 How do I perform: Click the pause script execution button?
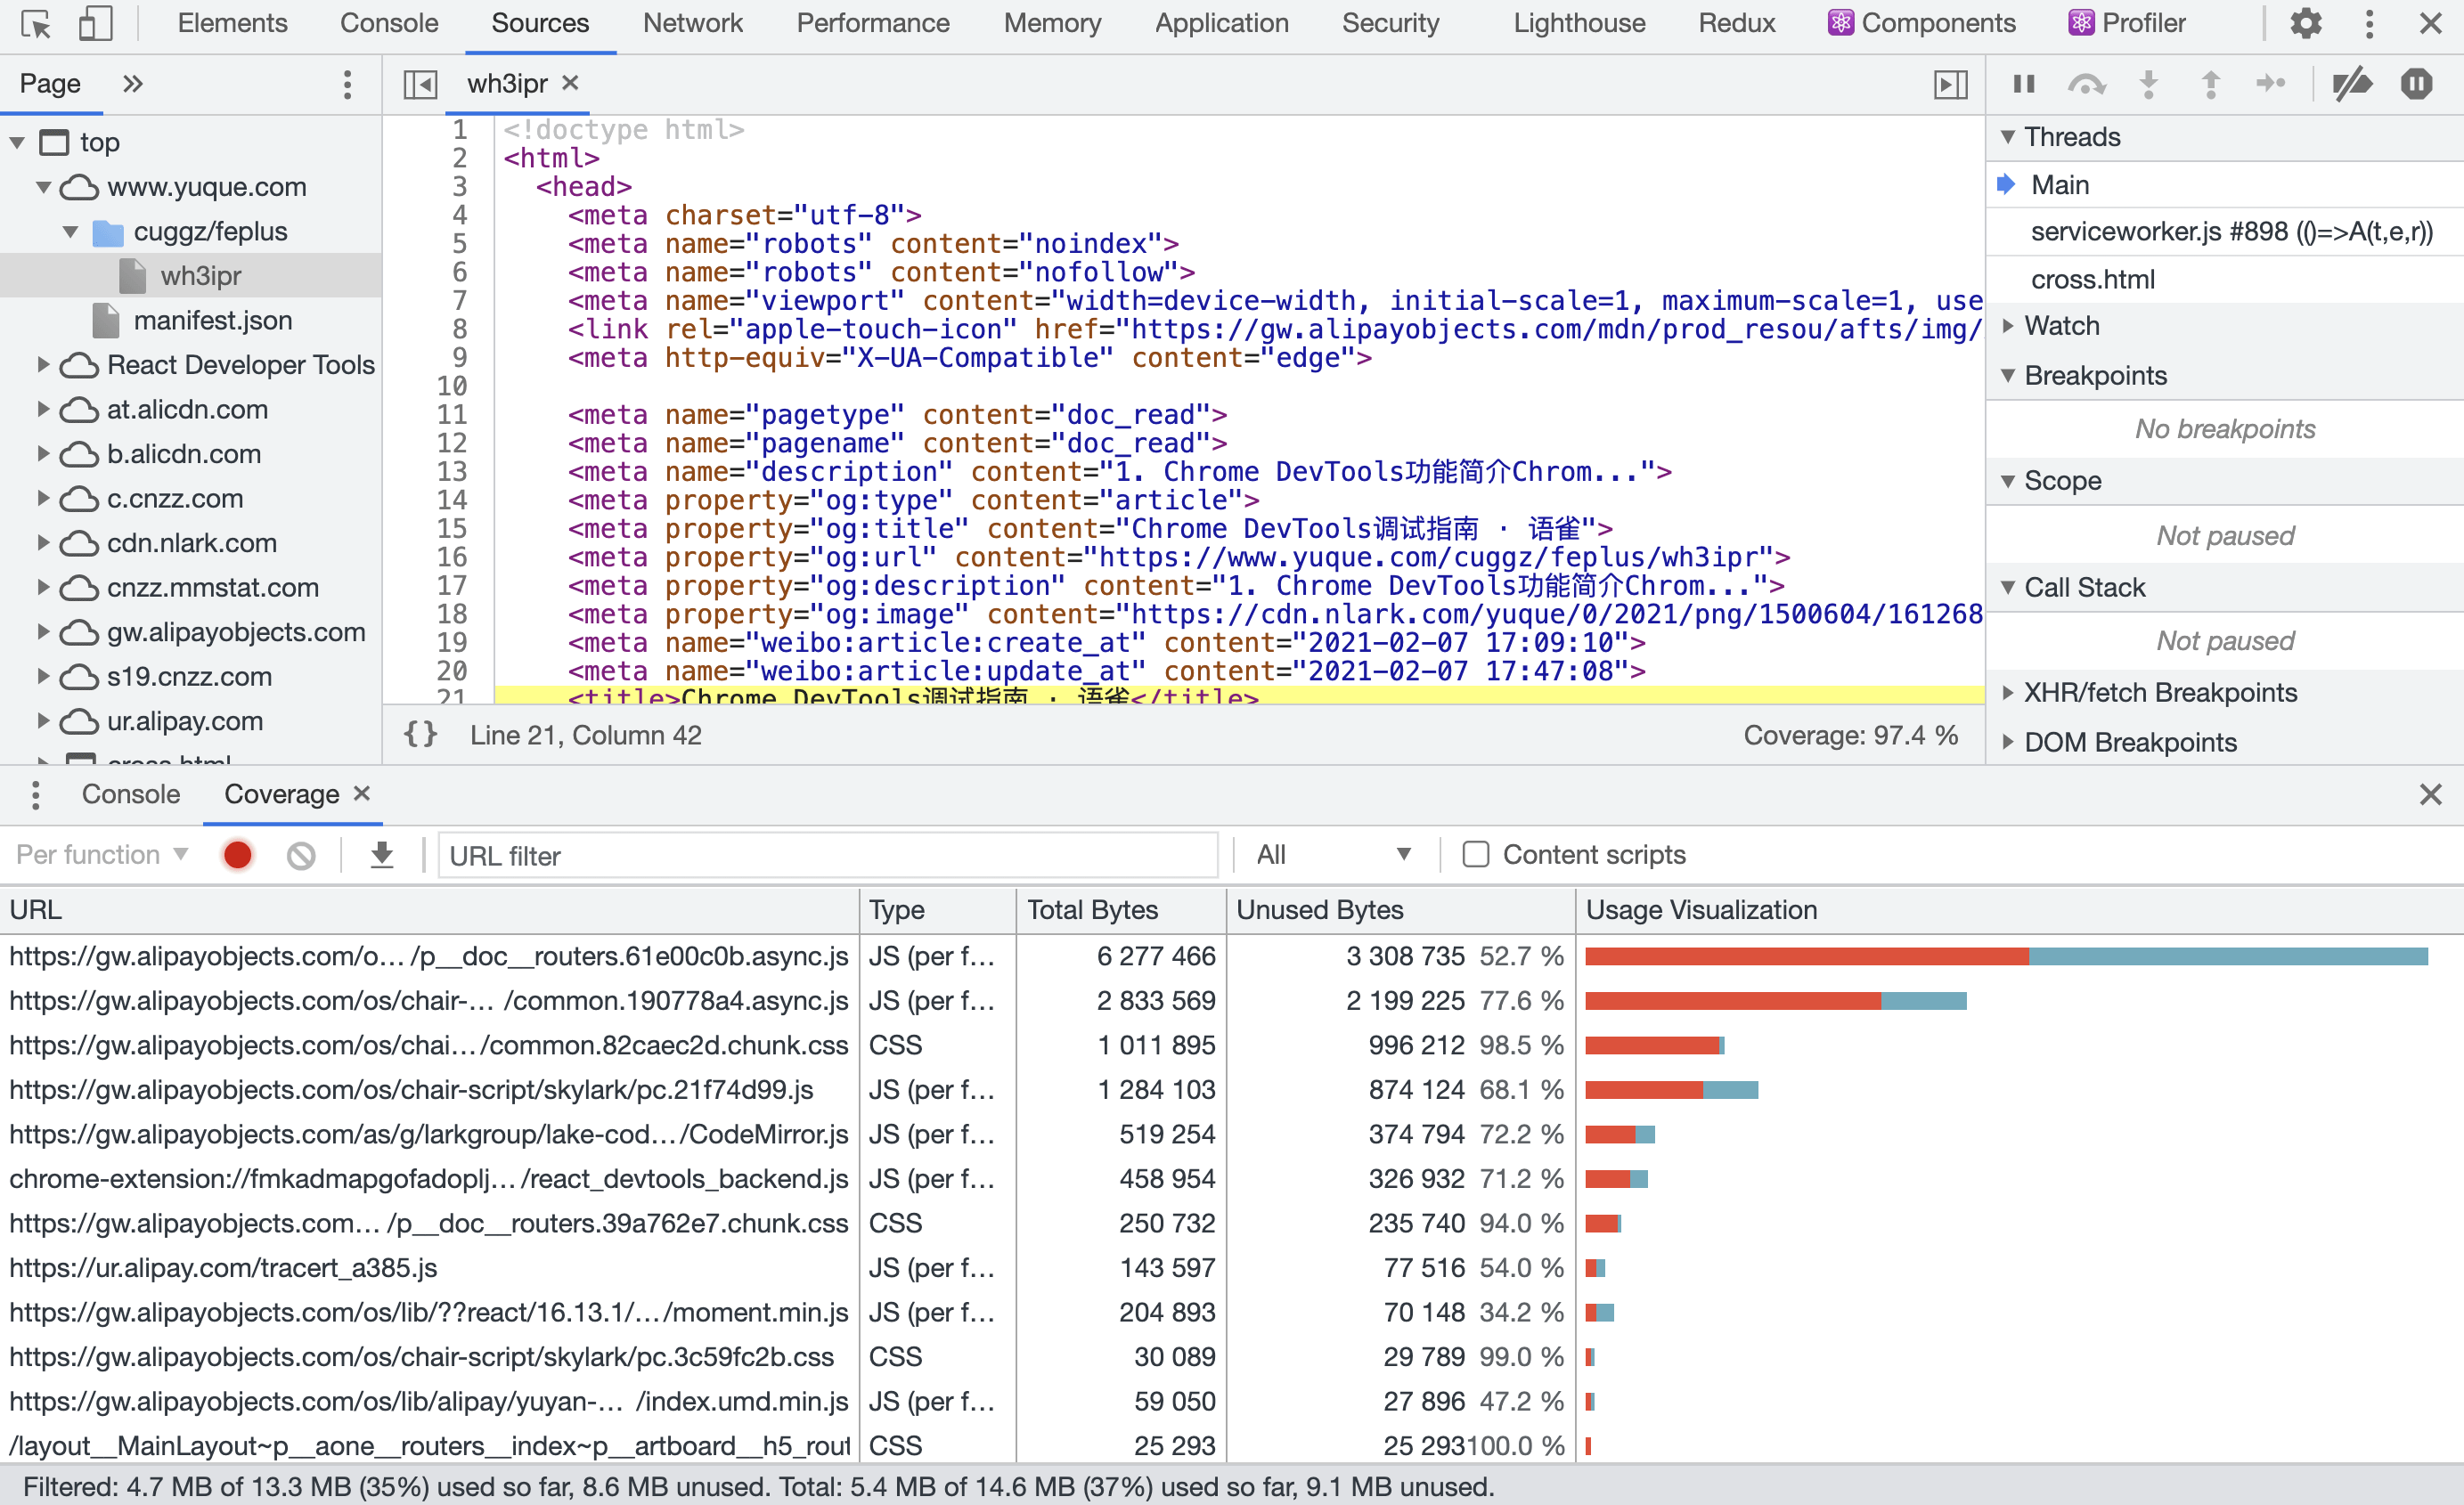pyautogui.click(x=2024, y=84)
